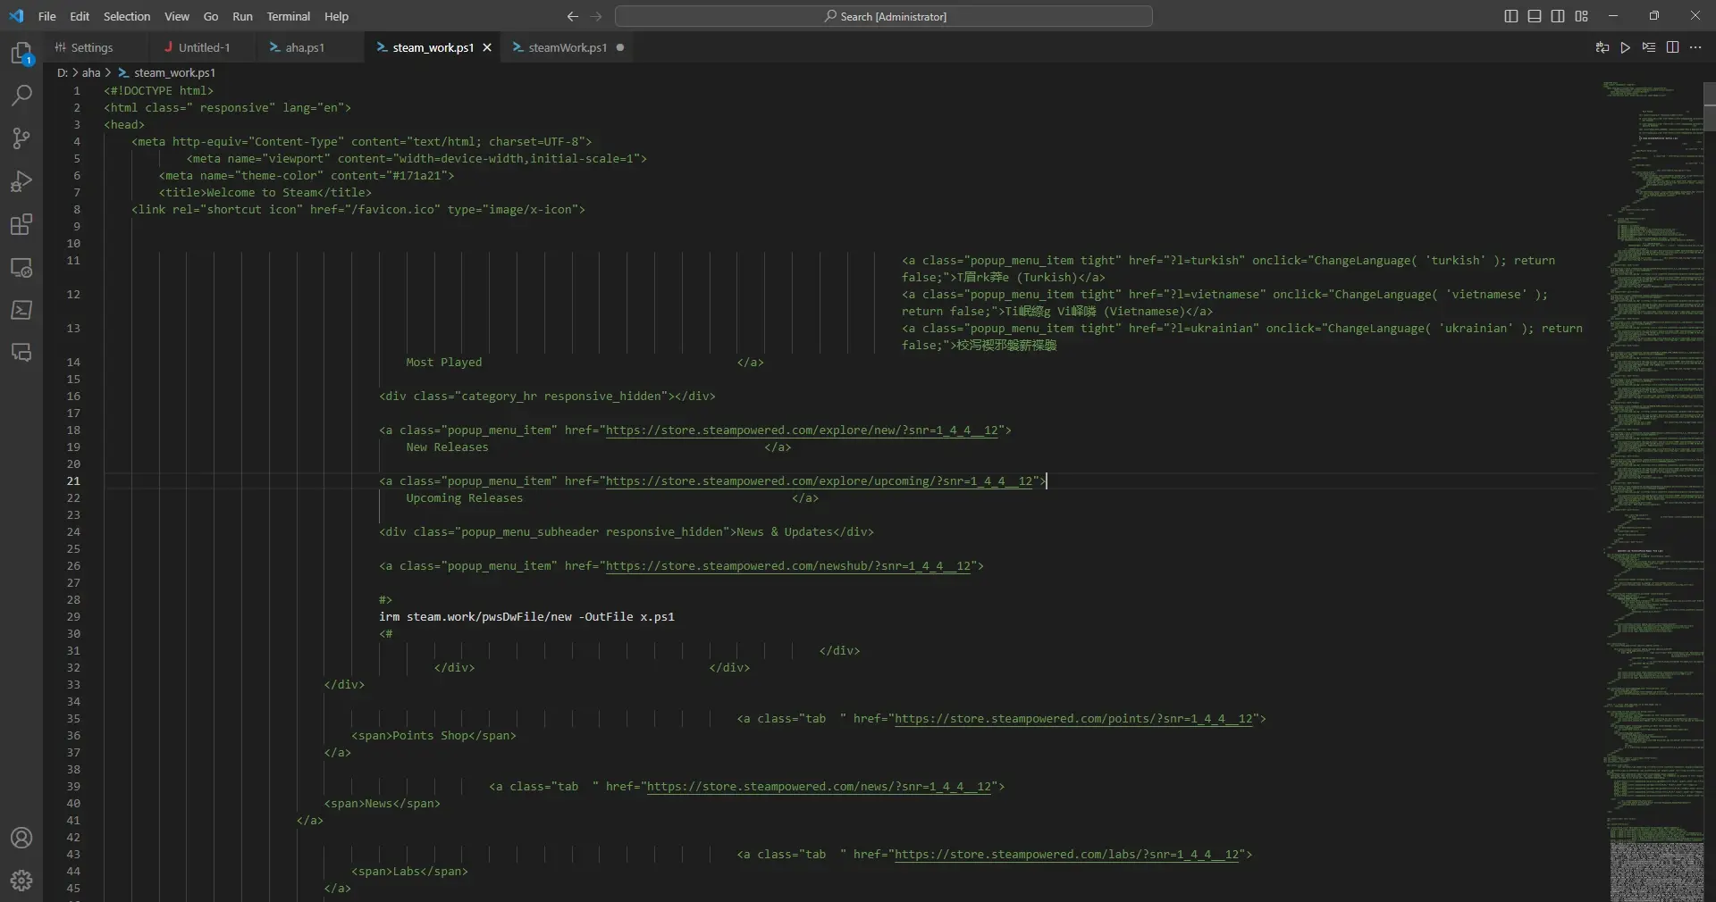The image size is (1716, 902).
Task: Click the vertical scrollbar thumb
Action: tap(1709, 105)
